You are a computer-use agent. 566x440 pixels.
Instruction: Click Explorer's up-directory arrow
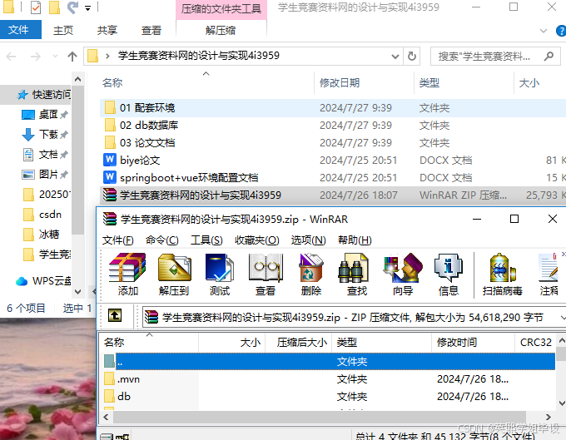coord(72,57)
